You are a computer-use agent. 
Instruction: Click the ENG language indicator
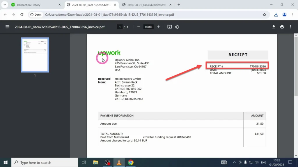(264, 162)
